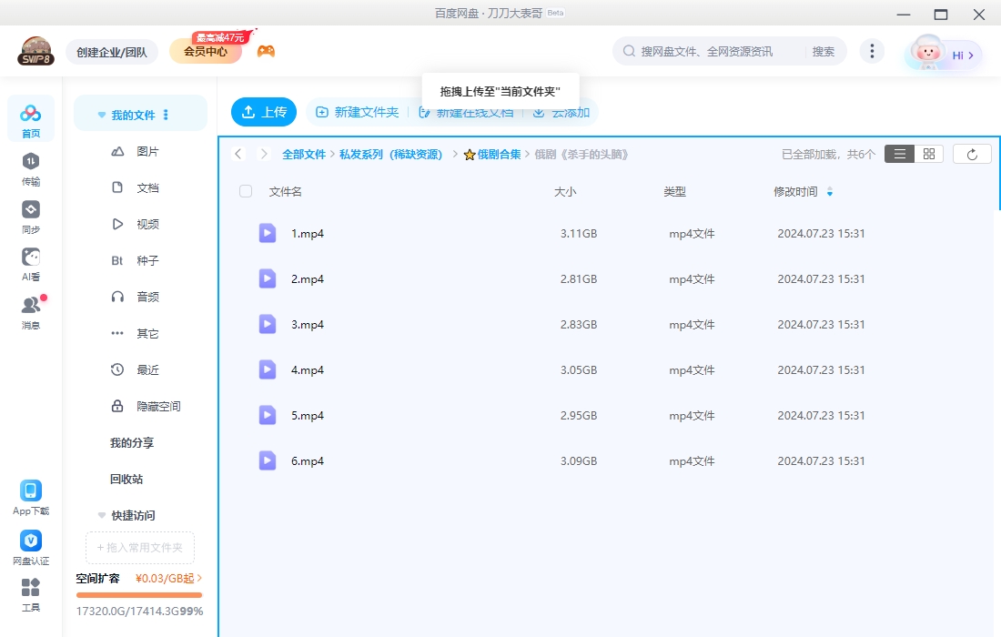The width and height of the screenshot is (1001, 637).
Task: Open 网盘认证 from the sidebar
Action: pos(30,541)
